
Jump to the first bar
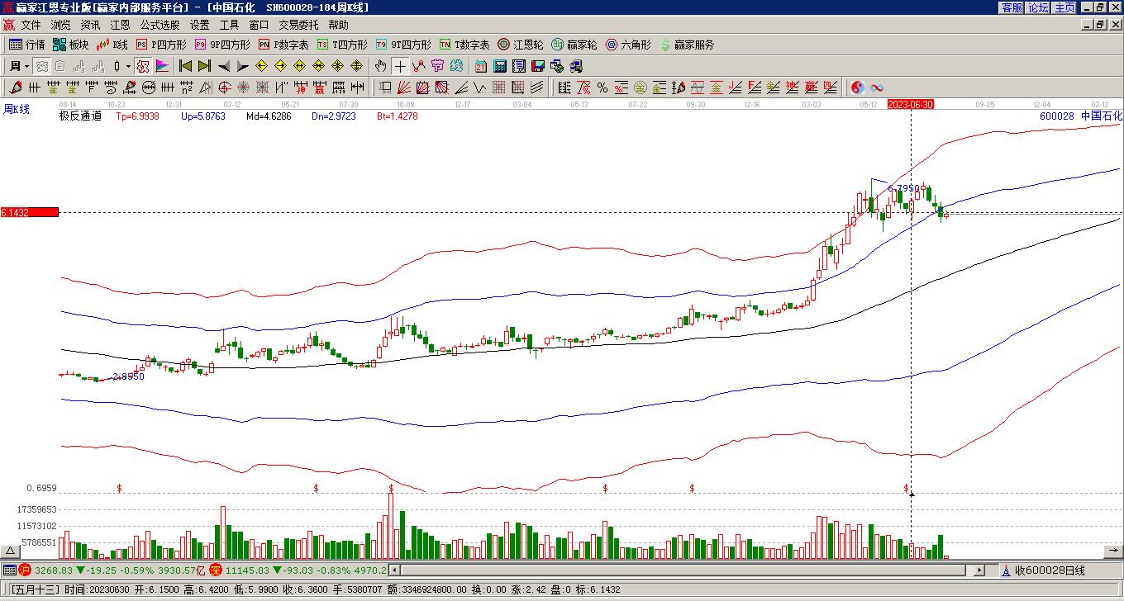(185, 66)
